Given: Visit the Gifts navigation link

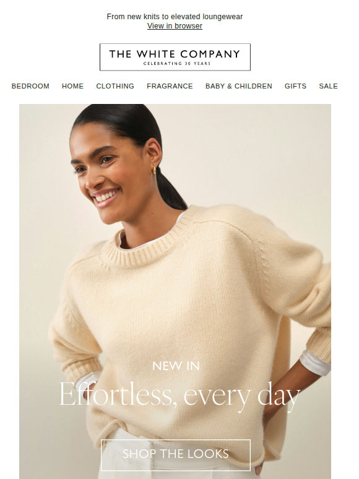Looking at the screenshot, I should 295,86.
